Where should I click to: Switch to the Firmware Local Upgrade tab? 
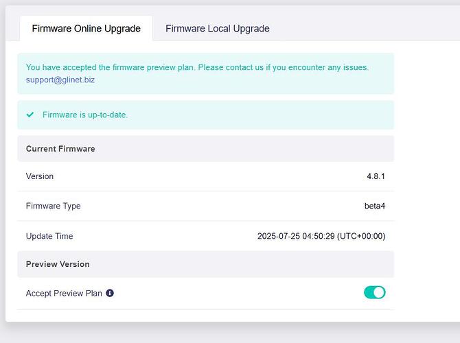[x=217, y=29]
